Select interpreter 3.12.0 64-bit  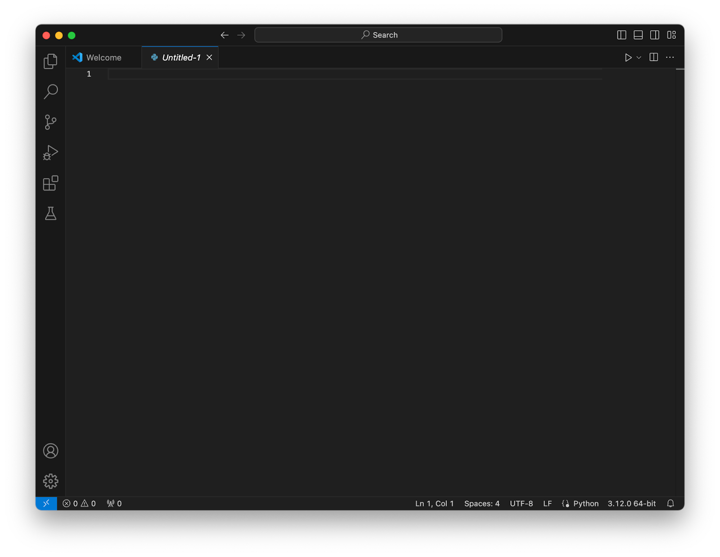pos(632,504)
